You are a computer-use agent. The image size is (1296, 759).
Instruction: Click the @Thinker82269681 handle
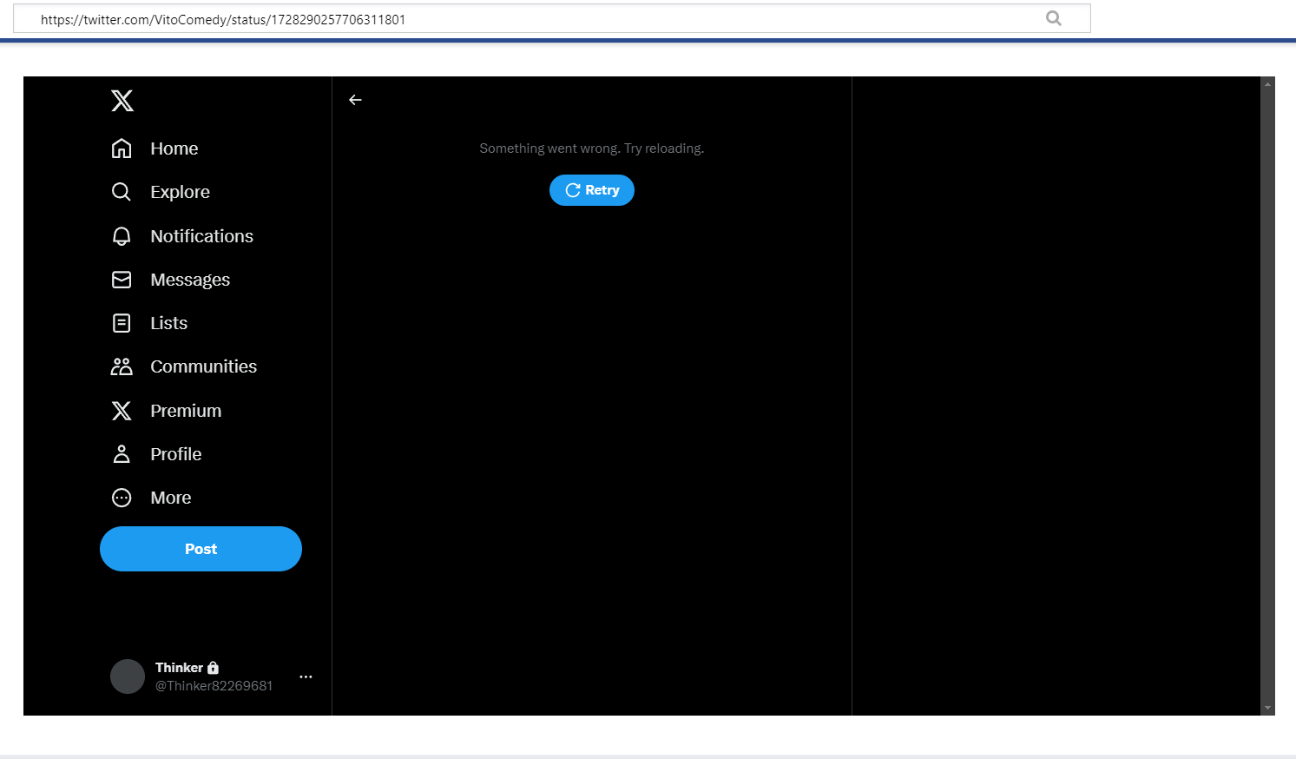(214, 686)
